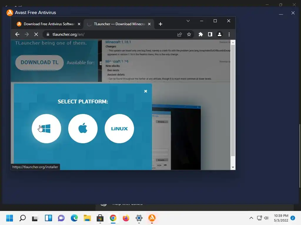Viewport: 301px width, 225px height.
Task: Launch Firefox from taskbar
Action: click(x=126, y=218)
